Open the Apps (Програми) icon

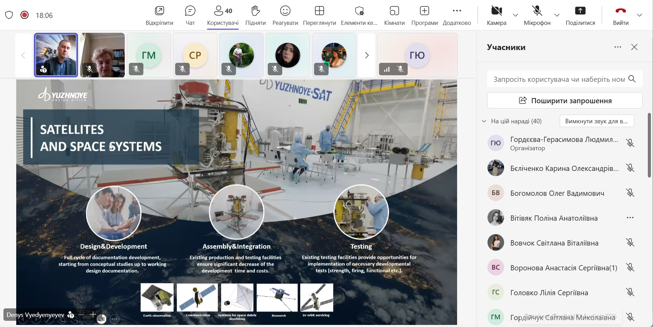[x=424, y=11]
